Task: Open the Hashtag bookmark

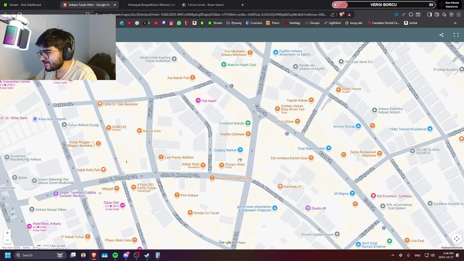Action: (x=292, y=23)
